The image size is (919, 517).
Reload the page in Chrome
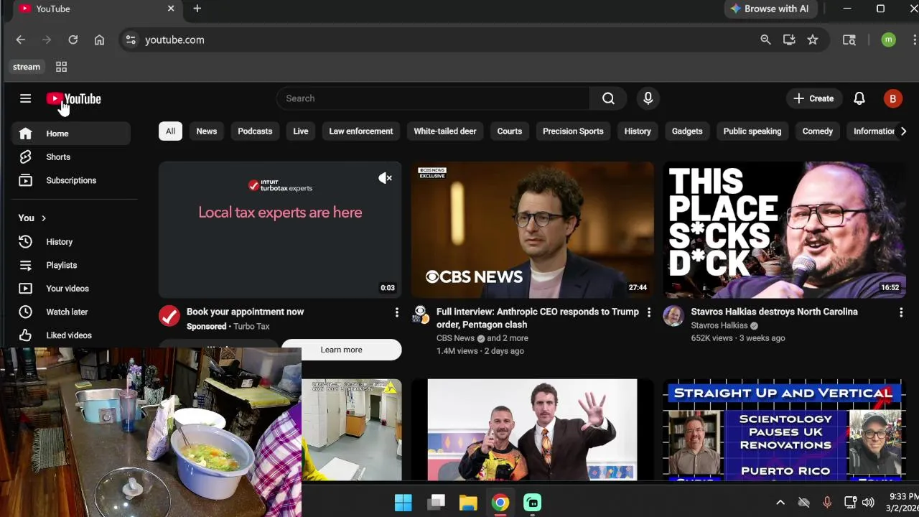(x=73, y=40)
